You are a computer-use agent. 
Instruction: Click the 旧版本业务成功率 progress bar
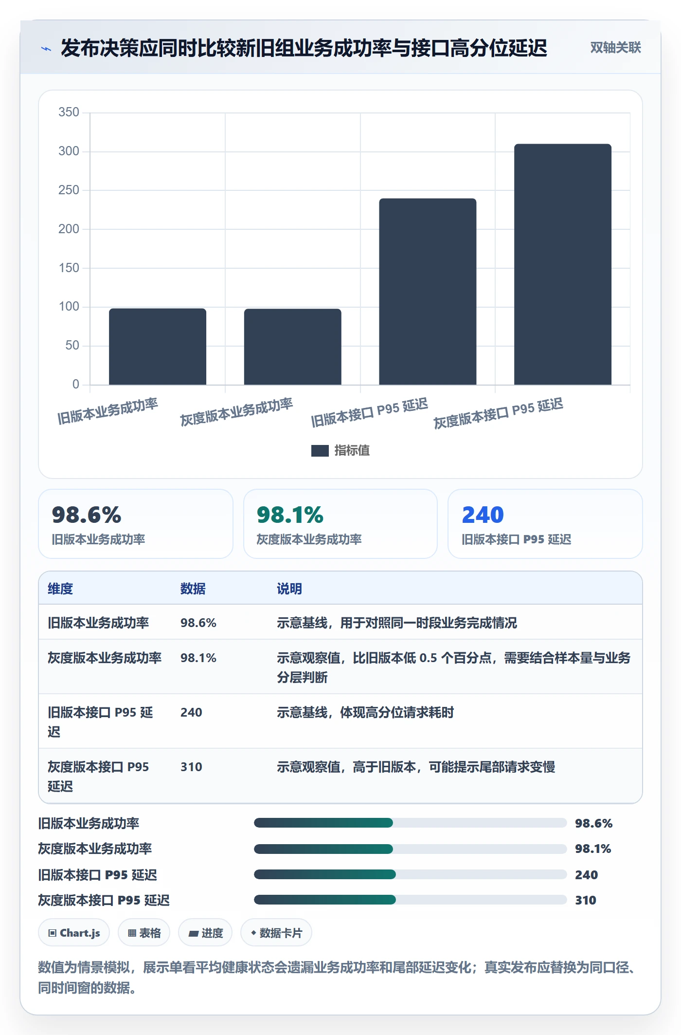point(411,823)
